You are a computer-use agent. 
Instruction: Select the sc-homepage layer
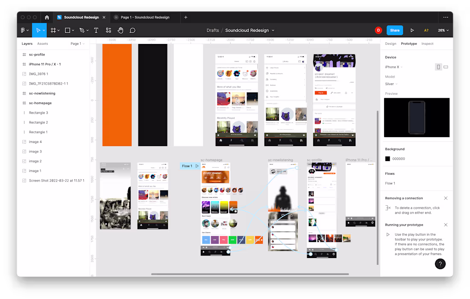pos(41,103)
